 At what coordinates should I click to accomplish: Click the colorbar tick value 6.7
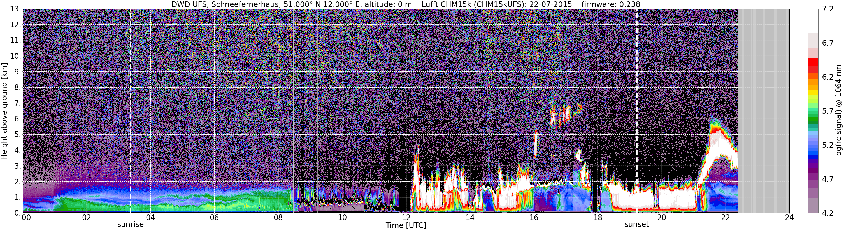coord(828,43)
